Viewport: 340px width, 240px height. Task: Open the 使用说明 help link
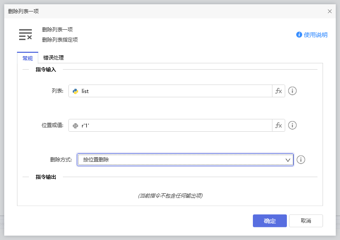(x=312, y=35)
